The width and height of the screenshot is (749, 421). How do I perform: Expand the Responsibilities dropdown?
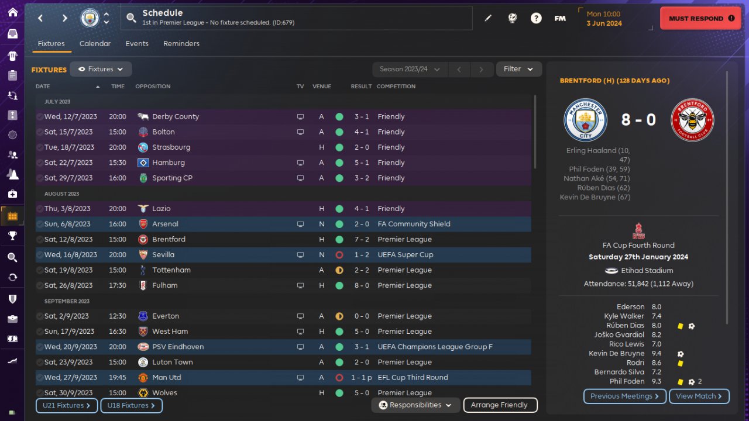click(x=415, y=405)
